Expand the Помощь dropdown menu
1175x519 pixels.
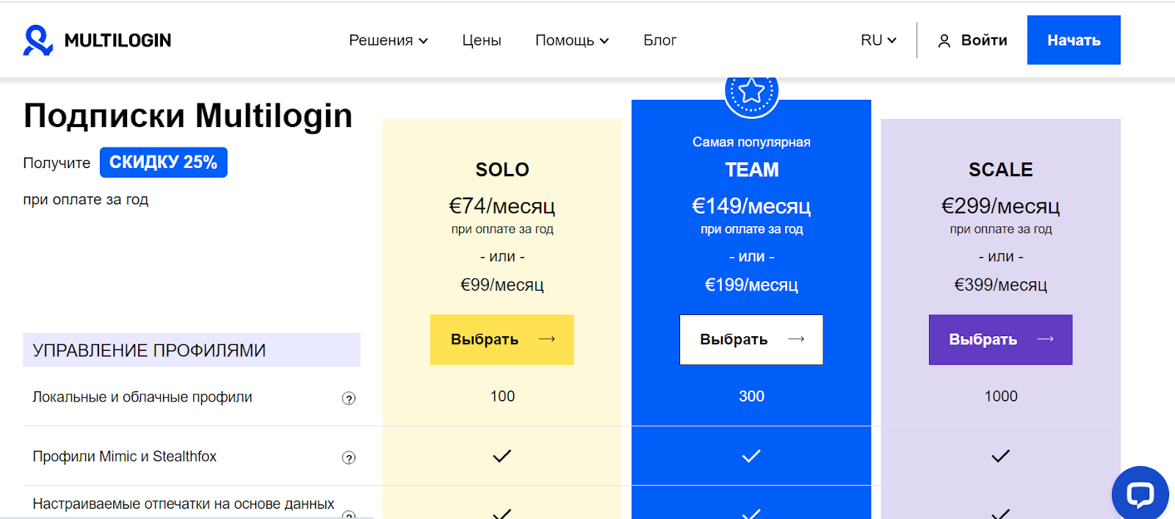pos(572,40)
